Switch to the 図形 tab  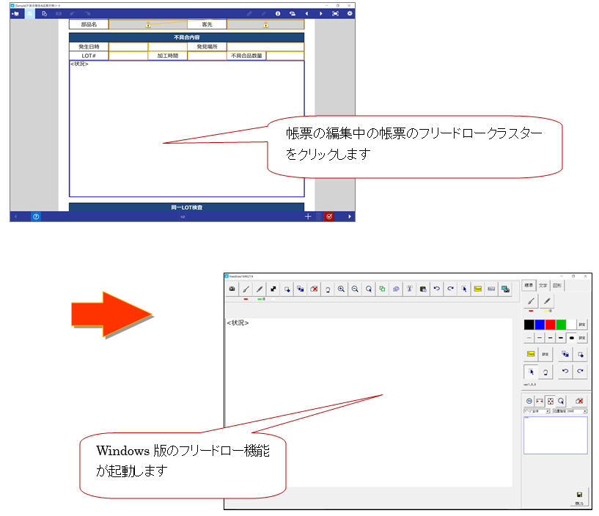[x=556, y=285]
